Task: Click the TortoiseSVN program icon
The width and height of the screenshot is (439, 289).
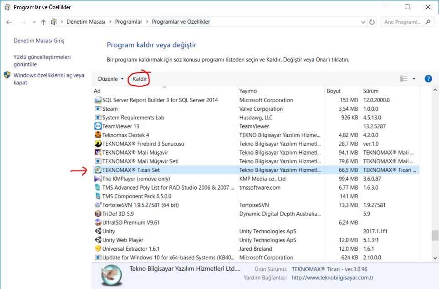Action: (x=98, y=205)
